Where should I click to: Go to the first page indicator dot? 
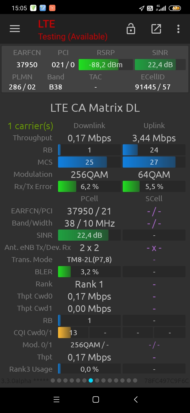pyautogui.click(x=53, y=380)
